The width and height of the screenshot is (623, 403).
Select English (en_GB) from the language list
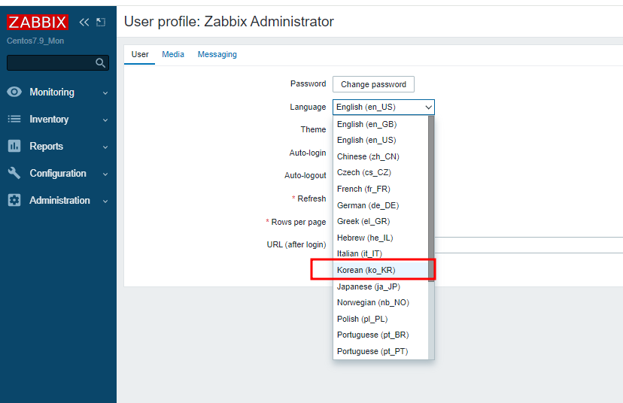click(381, 124)
